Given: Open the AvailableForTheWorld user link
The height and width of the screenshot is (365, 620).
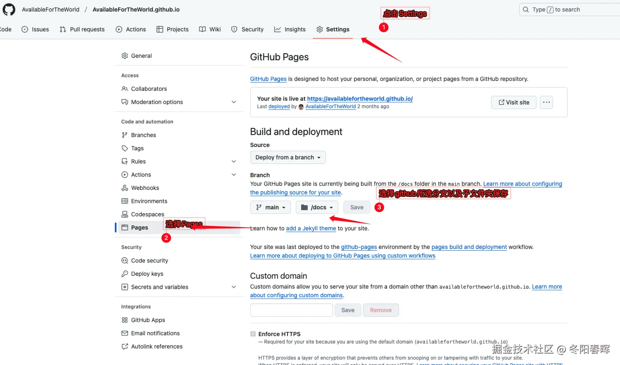Looking at the screenshot, I should (x=330, y=107).
